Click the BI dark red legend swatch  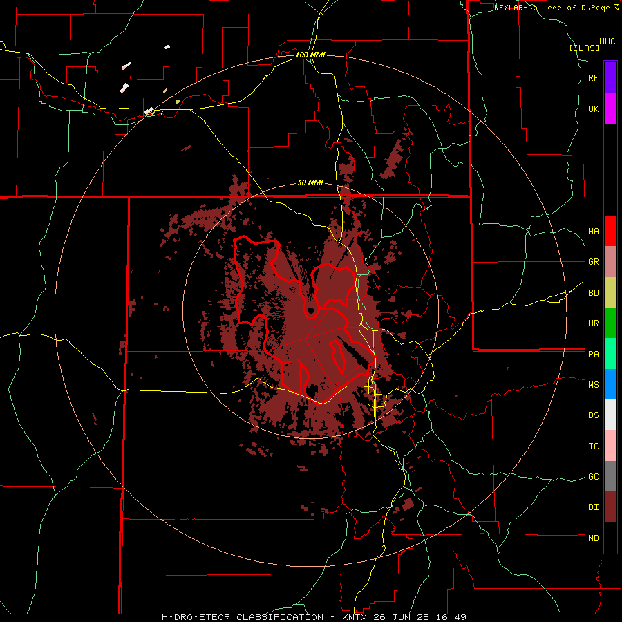[x=610, y=507]
